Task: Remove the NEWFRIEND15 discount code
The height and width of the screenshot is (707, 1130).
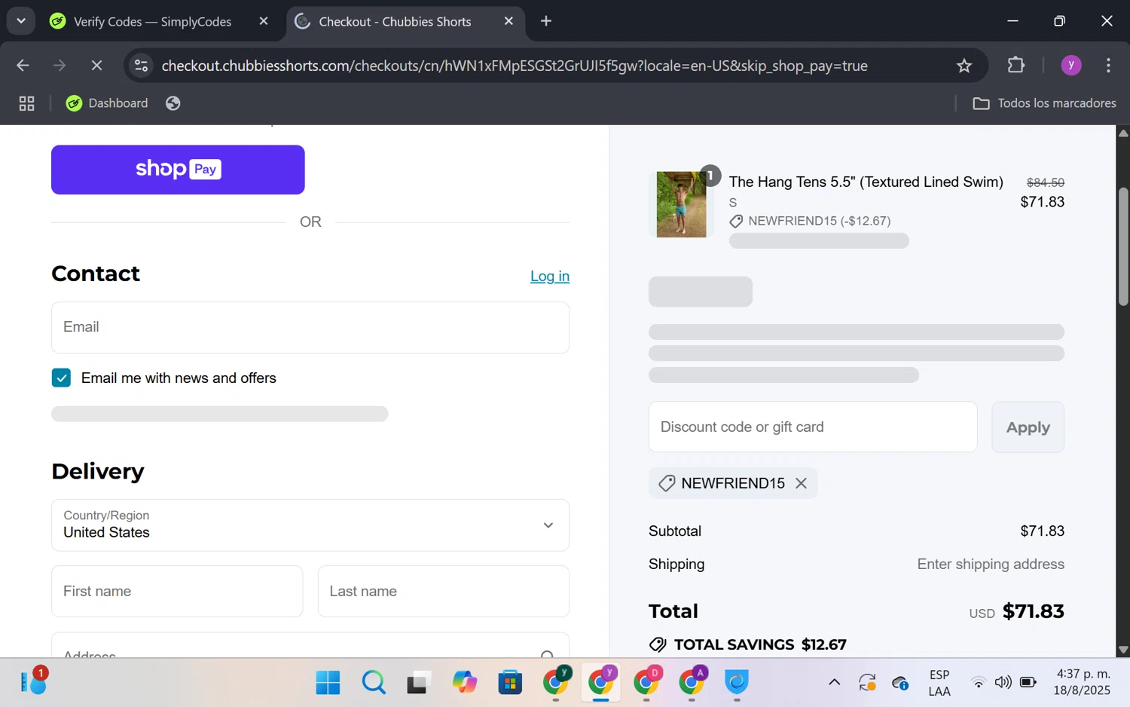Action: point(802,483)
